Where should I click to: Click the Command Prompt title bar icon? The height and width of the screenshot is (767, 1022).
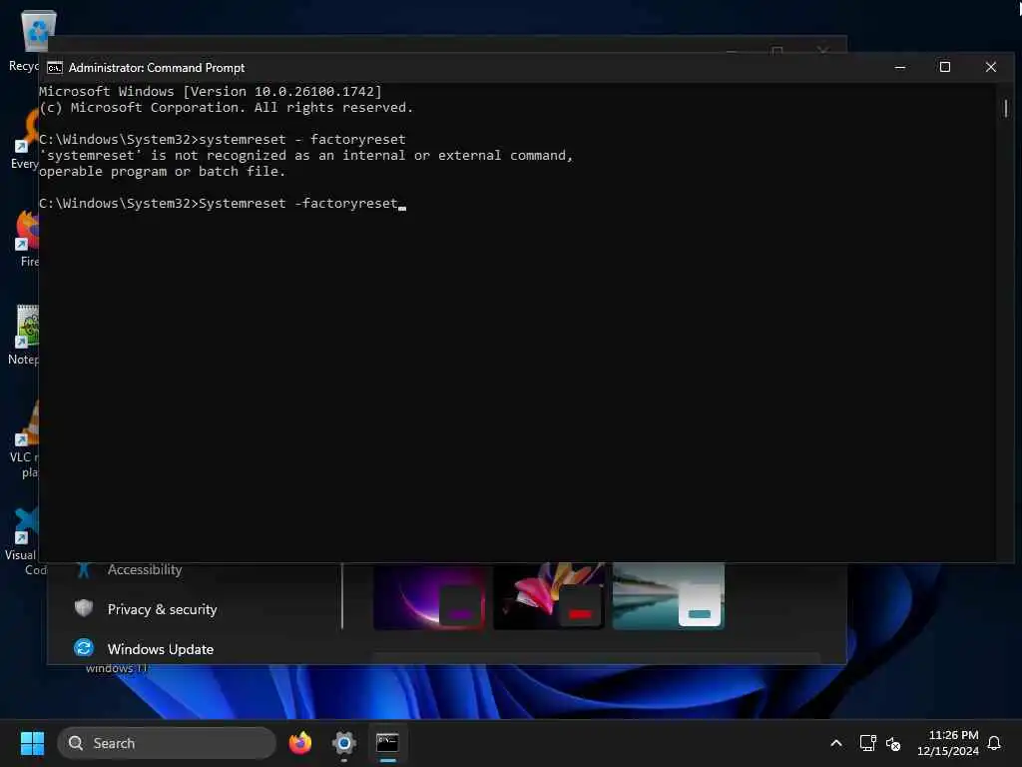coord(55,68)
